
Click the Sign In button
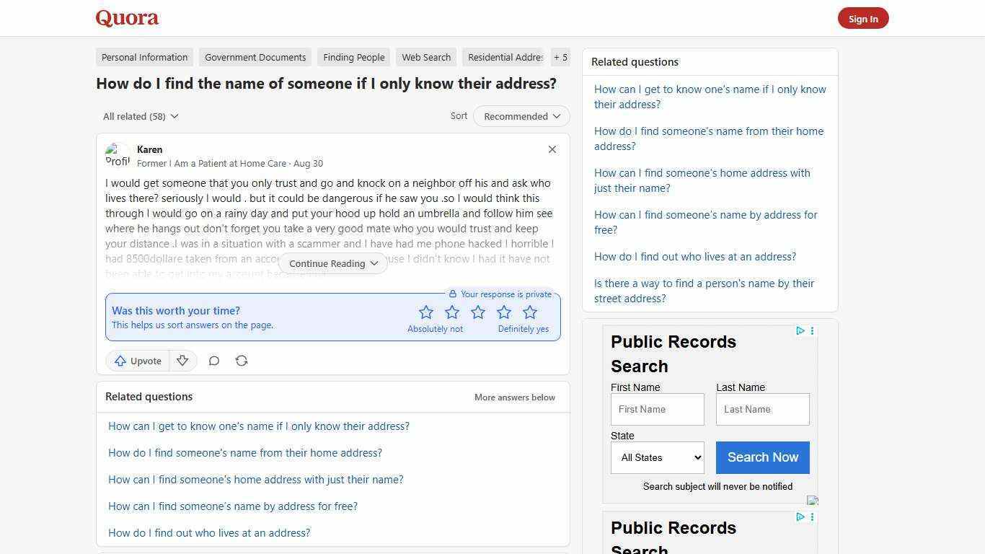click(x=863, y=18)
